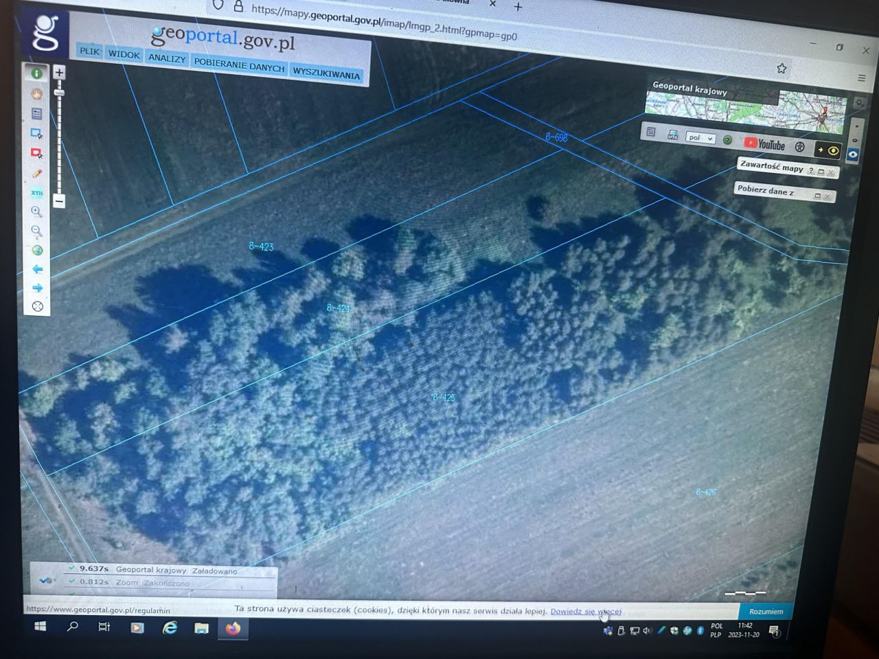Maximize the Zawartość mapy panel
The width and height of the screenshot is (879, 659).
click(x=821, y=172)
